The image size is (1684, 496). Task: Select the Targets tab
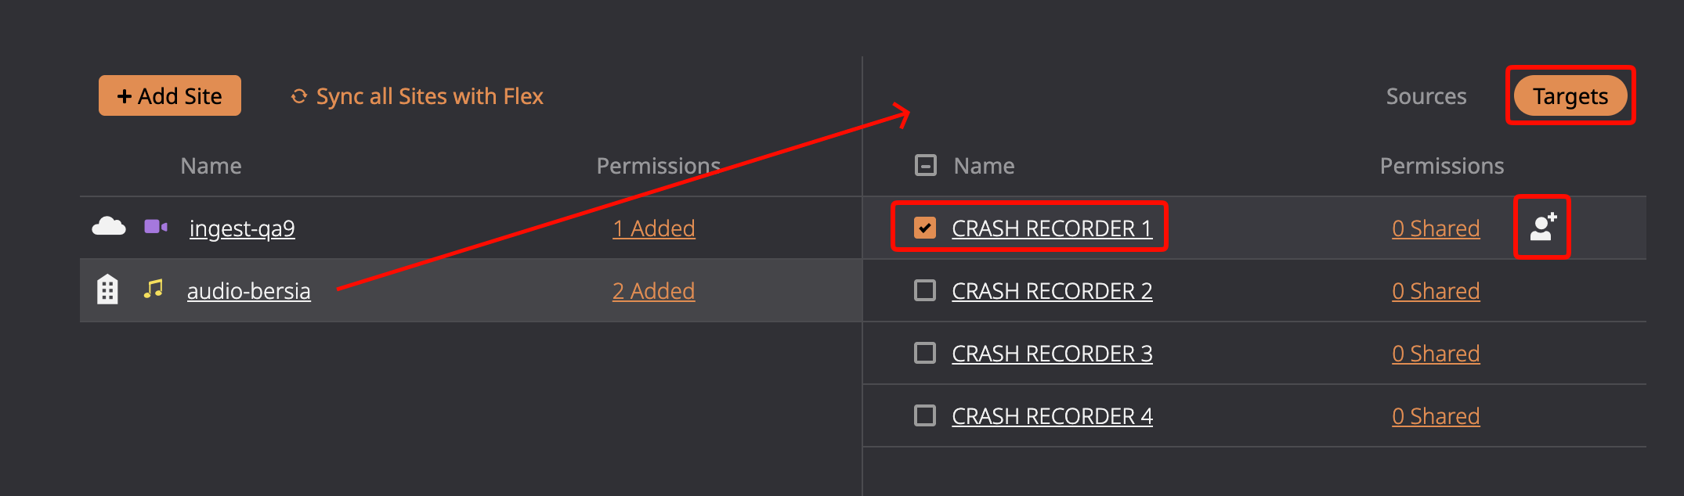pyautogui.click(x=1570, y=96)
